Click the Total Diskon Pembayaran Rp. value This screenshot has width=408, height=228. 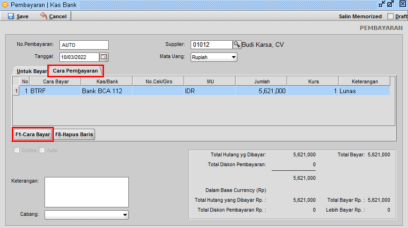(x=314, y=210)
